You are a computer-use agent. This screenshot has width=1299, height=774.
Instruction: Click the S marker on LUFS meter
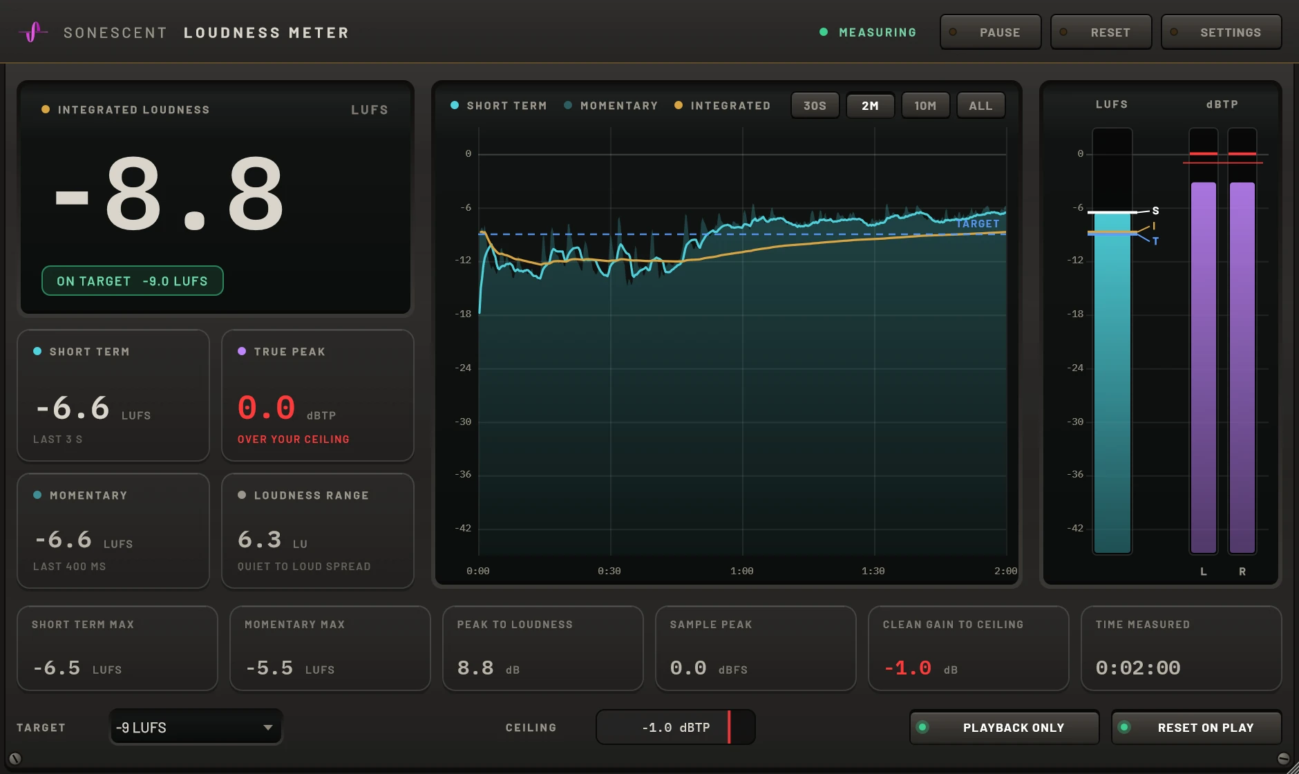(1155, 211)
